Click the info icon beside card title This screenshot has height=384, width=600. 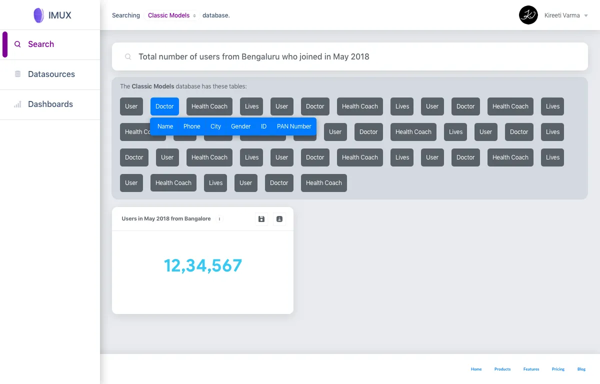pyautogui.click(x=219, y=219)
